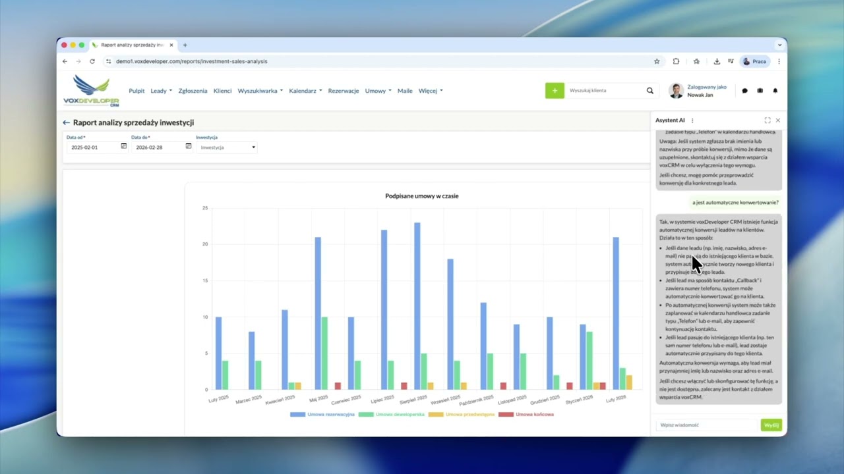Click the Wyślij send button
This screenshot has height=474, width=844.
click(x=771, y=425)
